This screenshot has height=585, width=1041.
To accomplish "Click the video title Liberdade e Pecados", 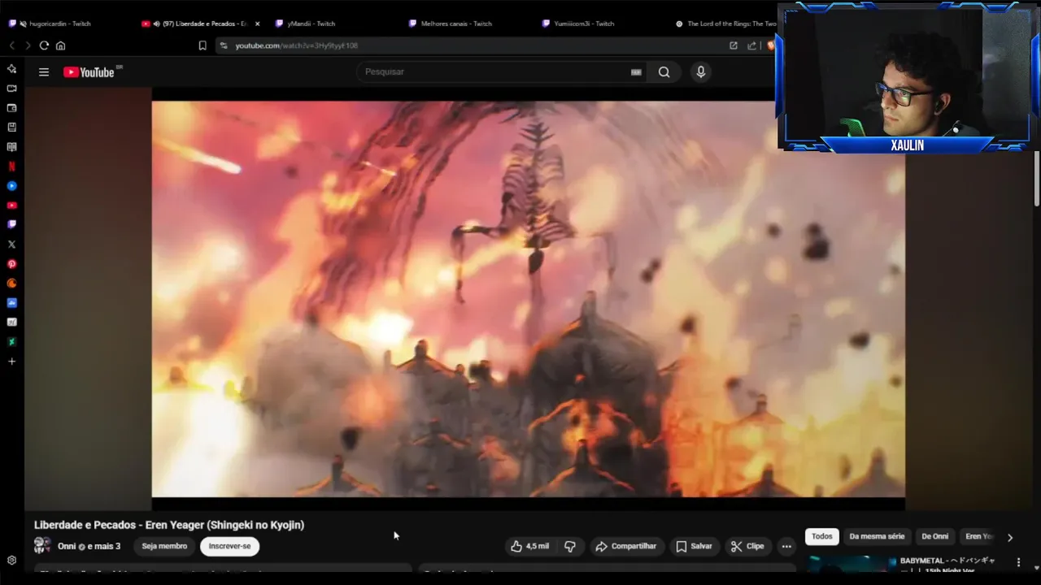I will tap(169, 525).
